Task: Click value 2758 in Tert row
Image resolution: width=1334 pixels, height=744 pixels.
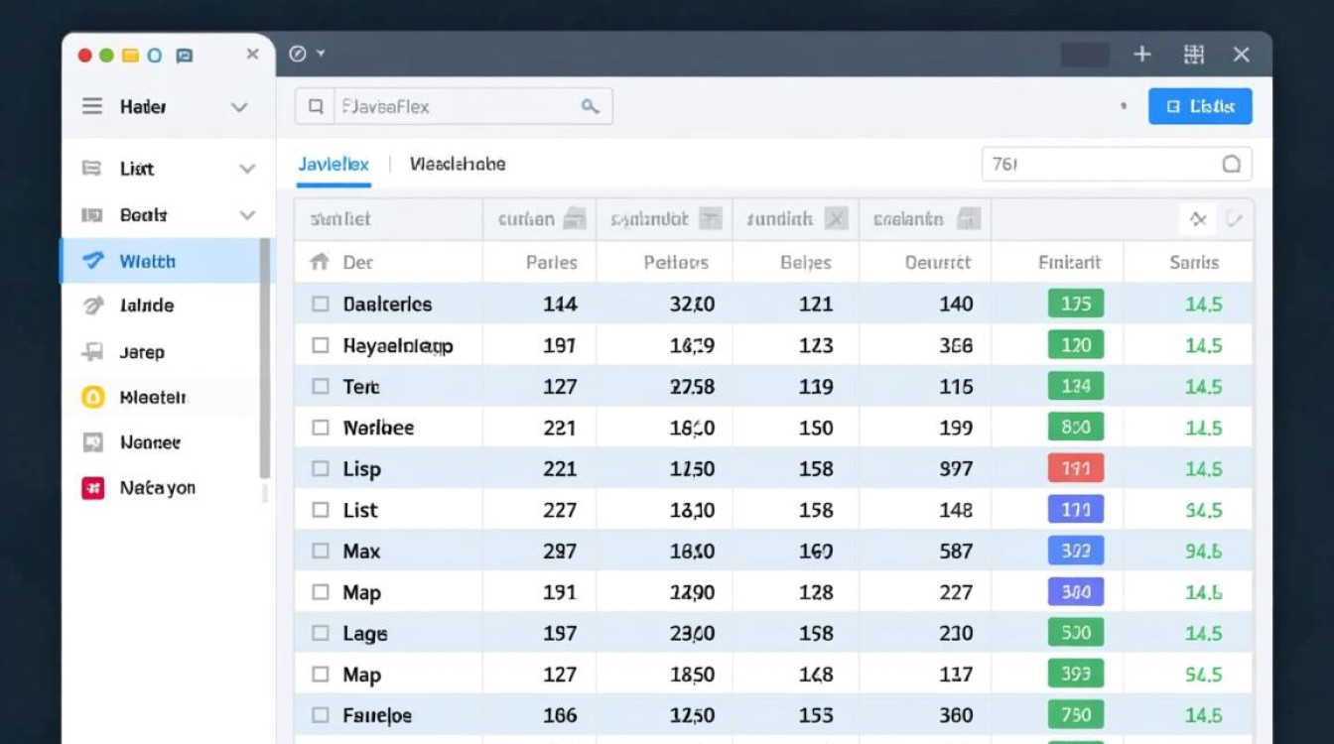Action: (x=692, y=387)
